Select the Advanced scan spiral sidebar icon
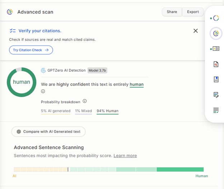The width and height of the screenshot is (224, 189). tap(216, 33)
